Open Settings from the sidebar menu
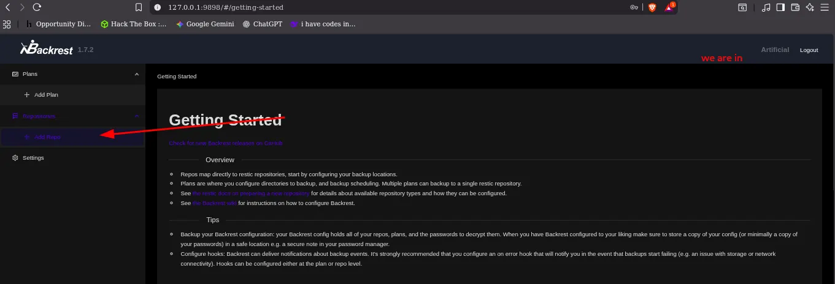This screenshot has height=284, width=835. tap(33, 158)
